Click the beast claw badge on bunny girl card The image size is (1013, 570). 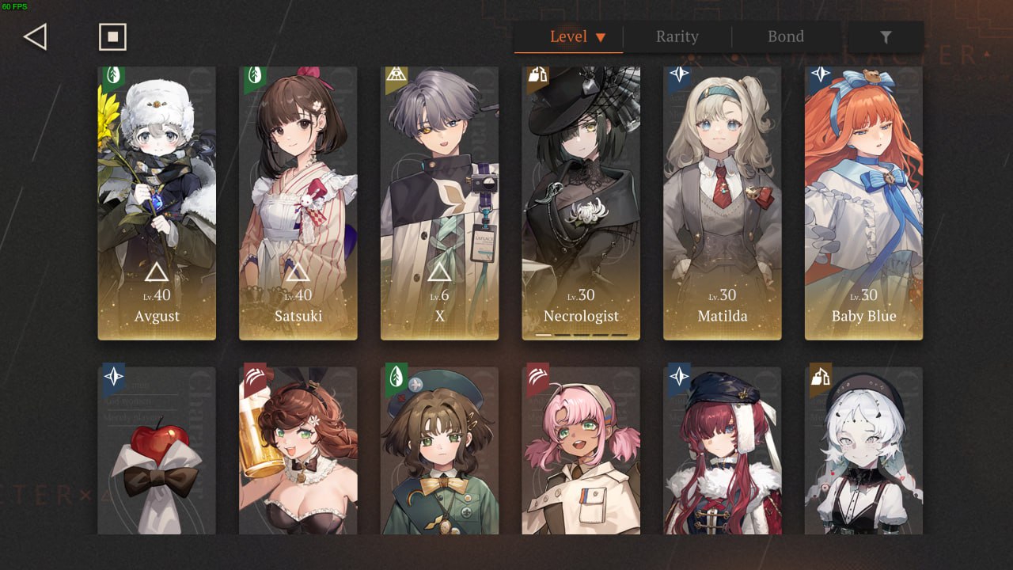point(255,378)
